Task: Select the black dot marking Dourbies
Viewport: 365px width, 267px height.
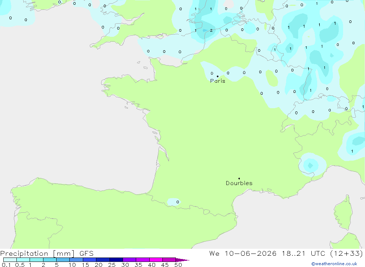Action: click(239, 178)
